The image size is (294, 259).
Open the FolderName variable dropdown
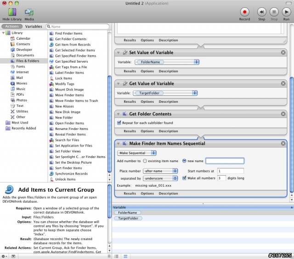tap(167, 62)
